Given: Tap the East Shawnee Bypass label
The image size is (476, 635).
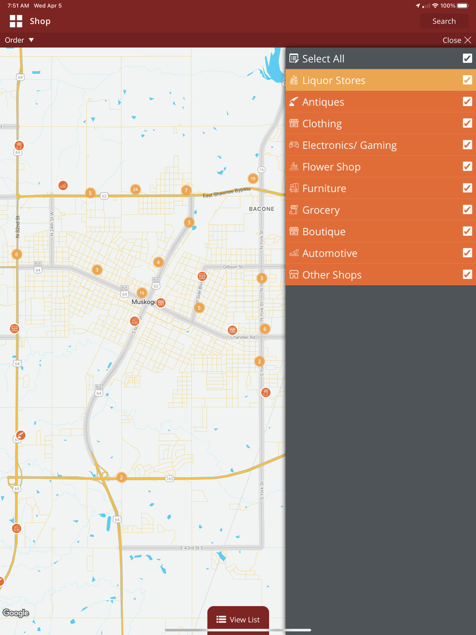Looking at the screenshot, I should point(227,192).
